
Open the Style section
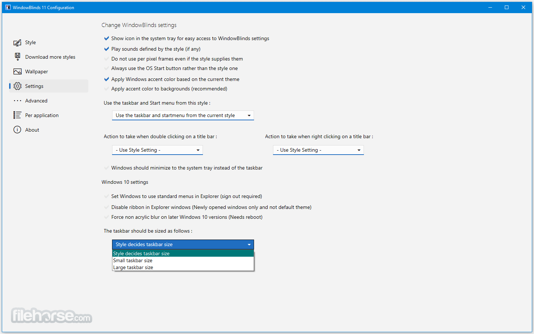click(x=49, y=42)
